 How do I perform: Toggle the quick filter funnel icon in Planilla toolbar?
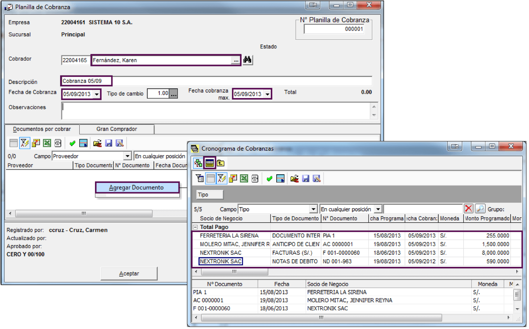pos(25,143)
